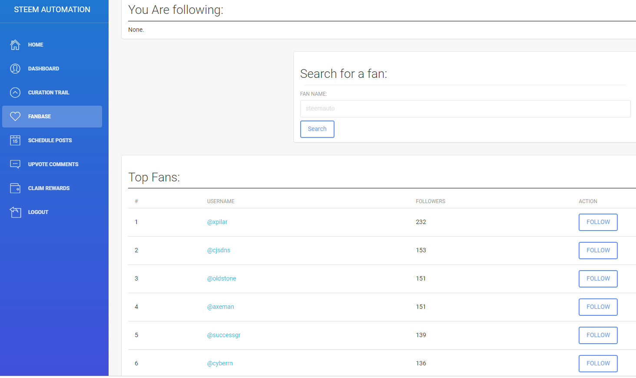Click the Logout arrow icon

(x=15, y=212)
